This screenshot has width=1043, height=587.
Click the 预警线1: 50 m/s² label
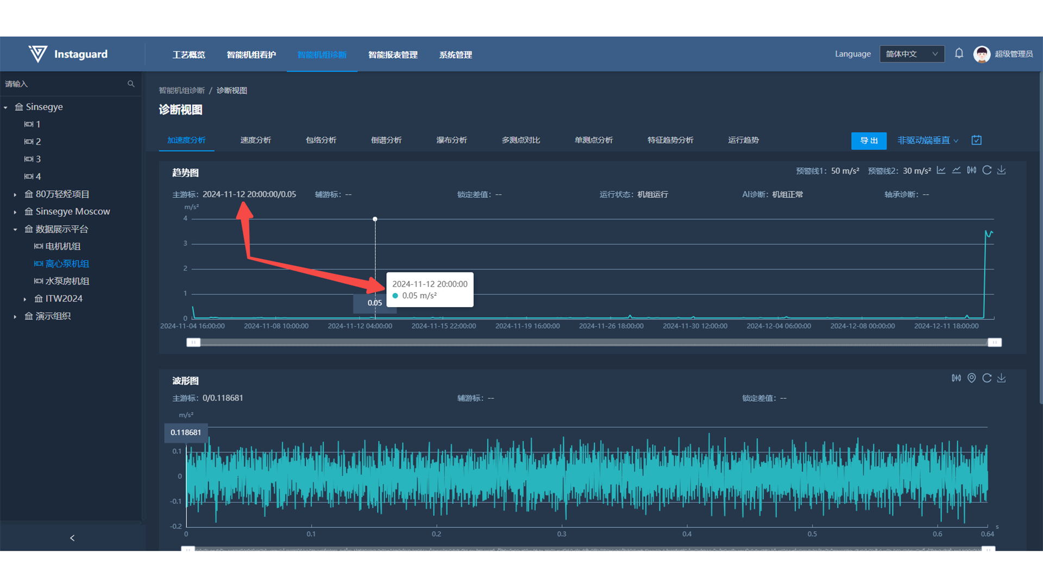point(827,171)
